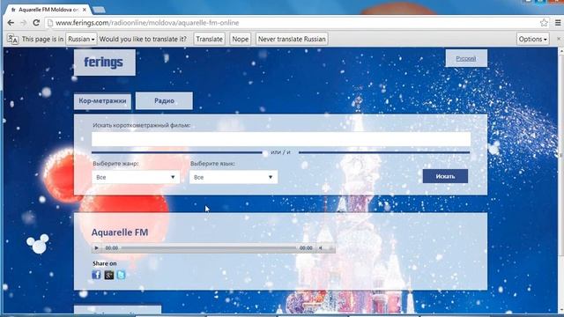Open a new browser tab
The width and height of the screenshot is (564, 317).
coord(99,10)
